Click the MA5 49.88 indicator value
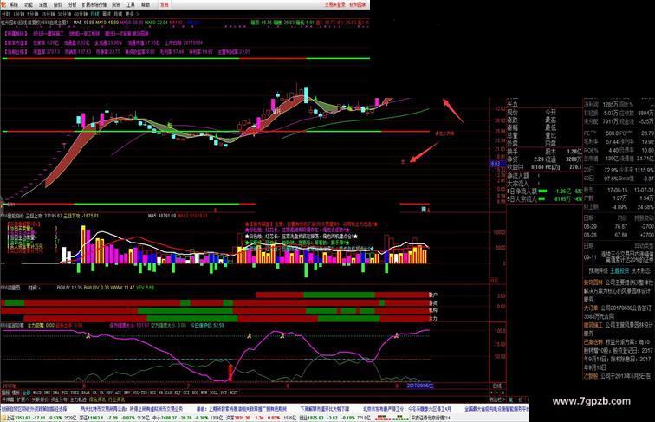Image resolution: width=655 pixels, height=422 pixels. (x=83, y=23)
